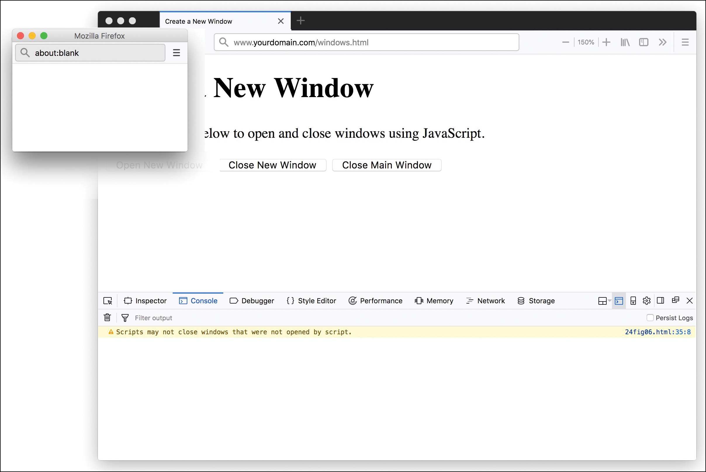Click the Filter output input field
The height and width of the screenshot is (472, 706).
click(x=153, y=318)
